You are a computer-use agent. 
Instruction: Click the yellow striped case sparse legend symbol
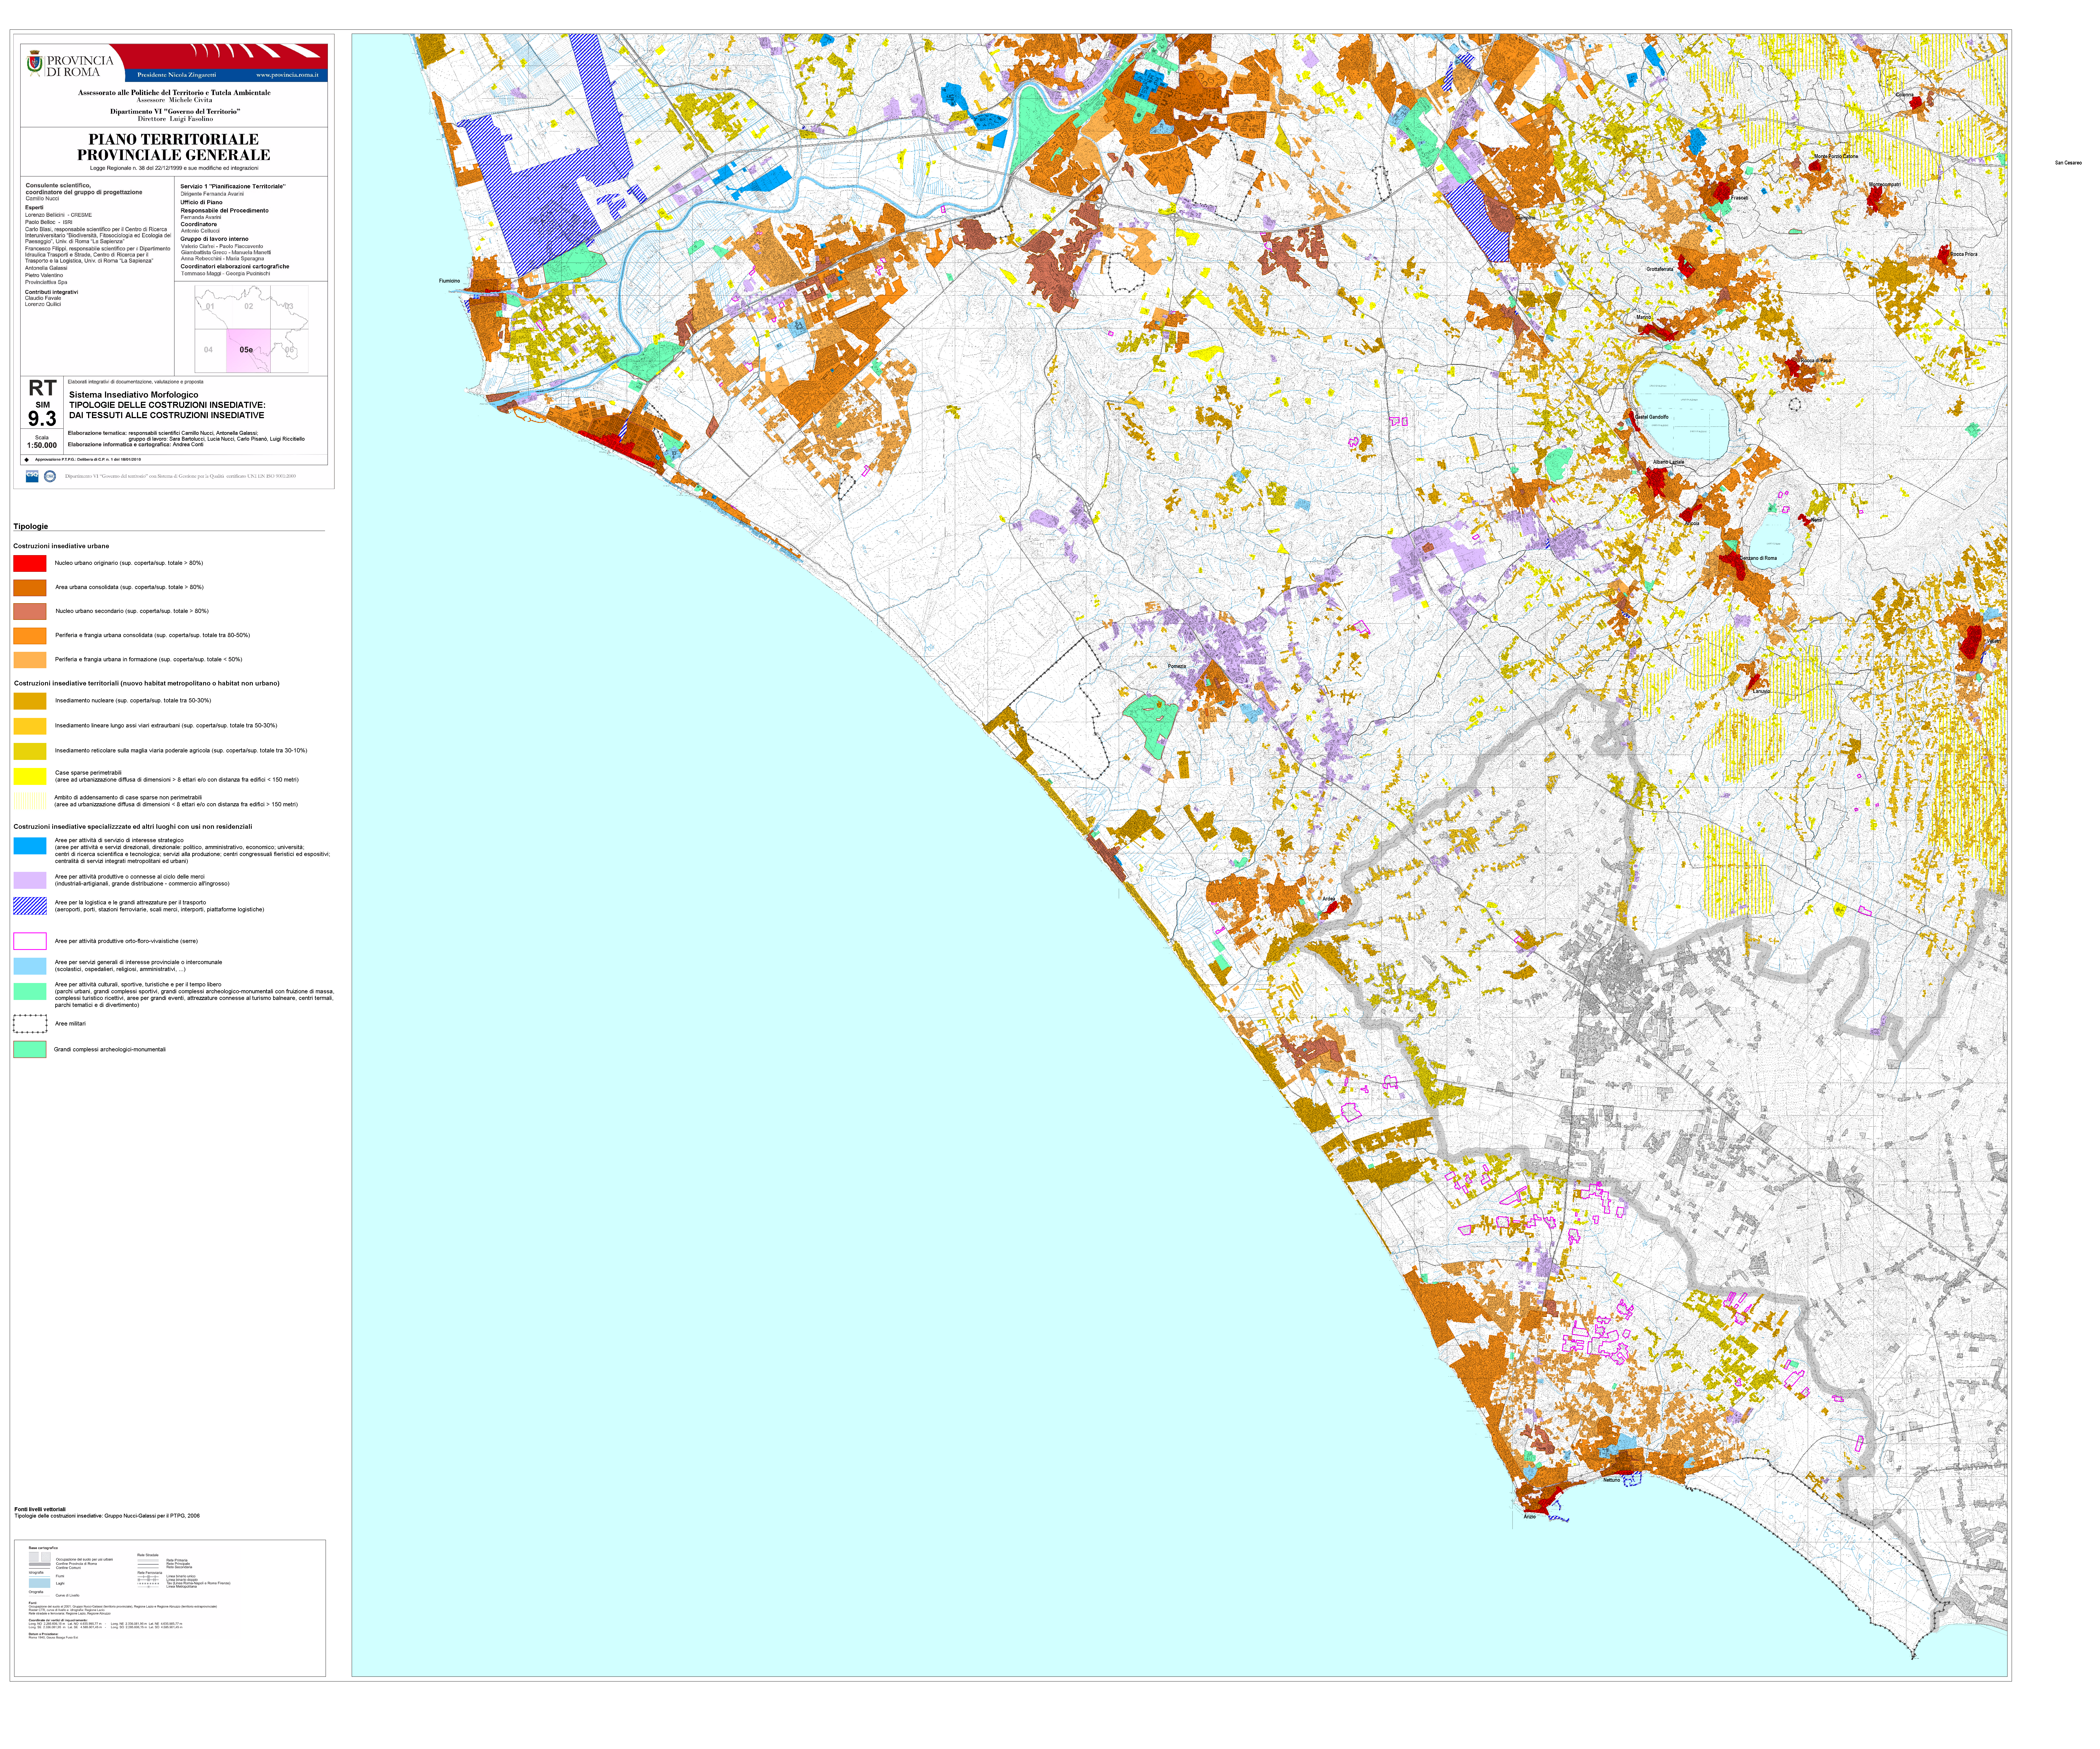(x=30, y=801)
